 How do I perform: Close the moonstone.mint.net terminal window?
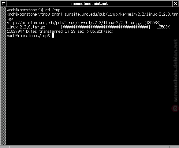pyautogui.click(x=175, y=4)
